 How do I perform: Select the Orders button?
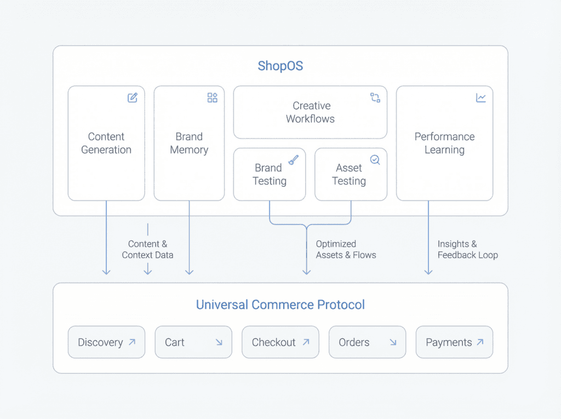(368, 342)
